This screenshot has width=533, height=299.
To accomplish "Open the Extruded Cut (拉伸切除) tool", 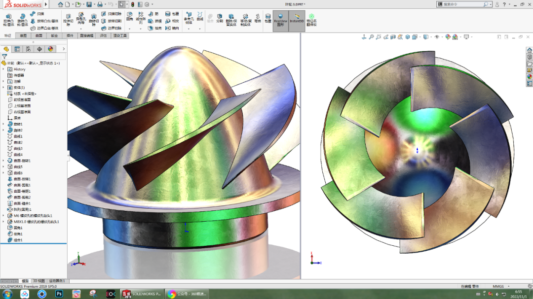I will 68,17.
